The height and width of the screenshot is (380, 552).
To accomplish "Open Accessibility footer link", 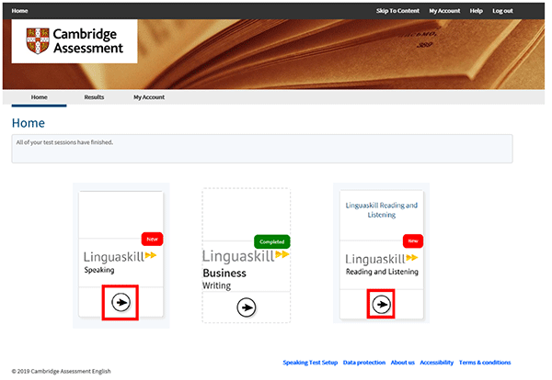I will (436, 362).
